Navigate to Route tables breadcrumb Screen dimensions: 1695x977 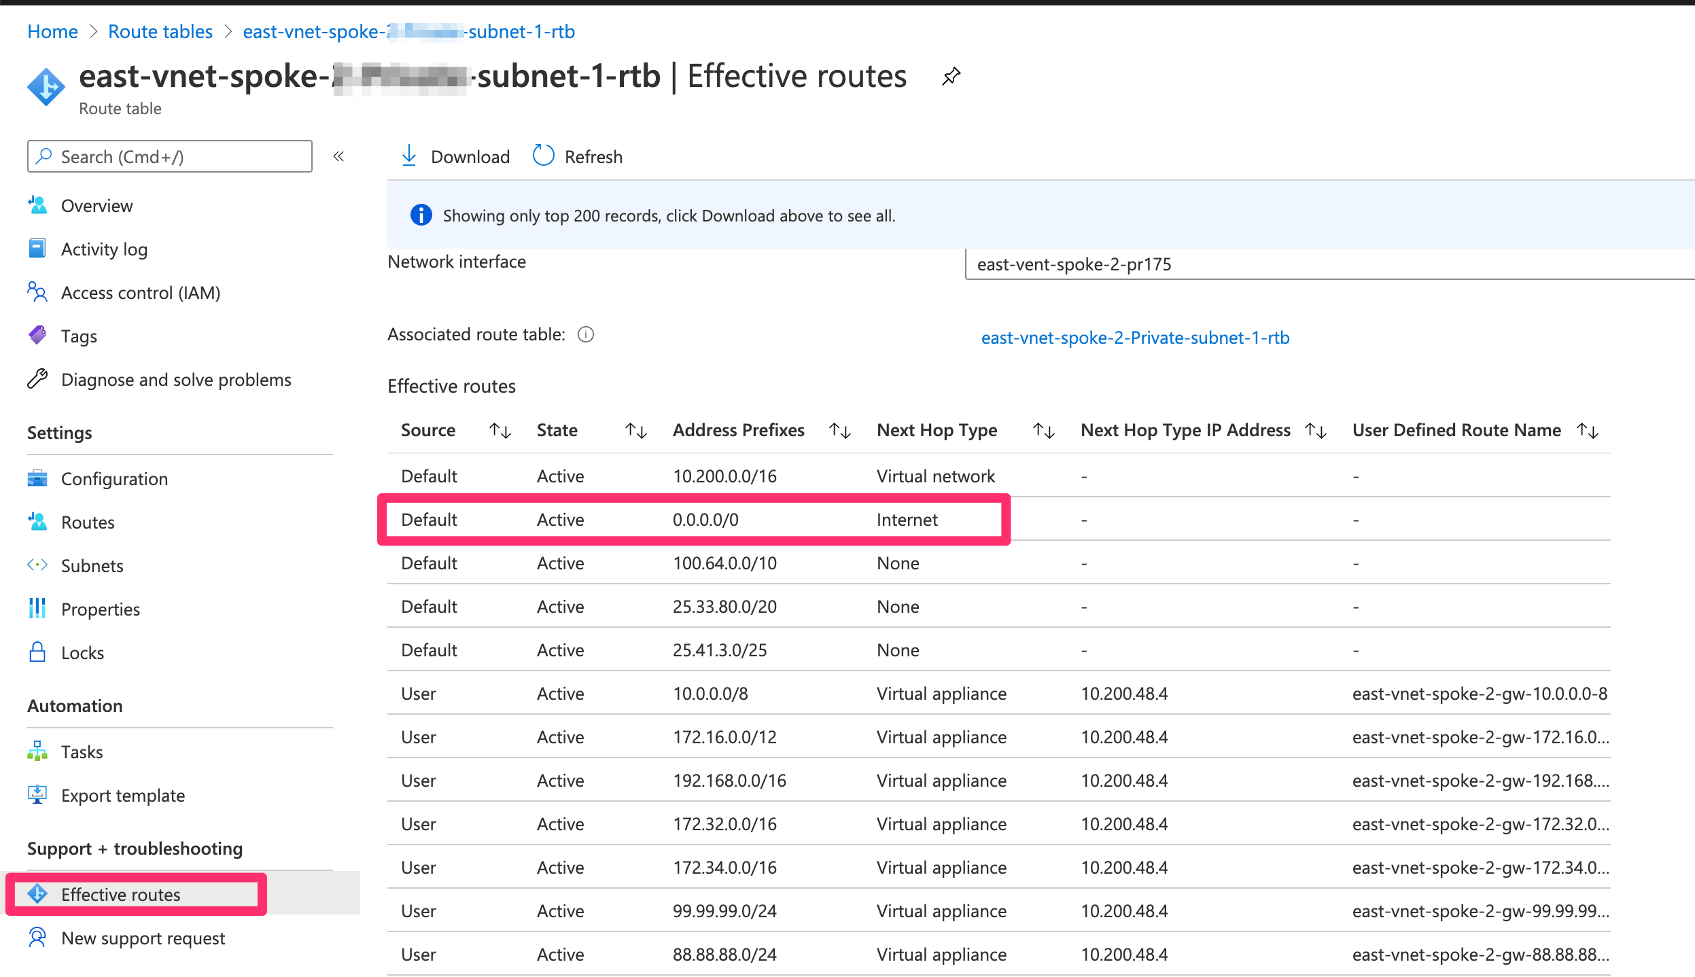(160, 31)
